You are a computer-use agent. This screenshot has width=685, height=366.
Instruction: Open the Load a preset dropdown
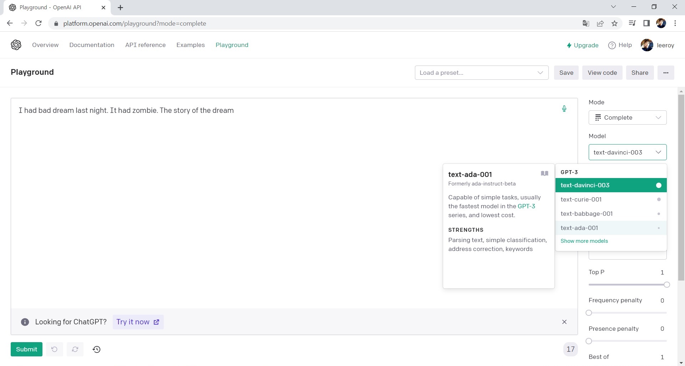[481, 73]
